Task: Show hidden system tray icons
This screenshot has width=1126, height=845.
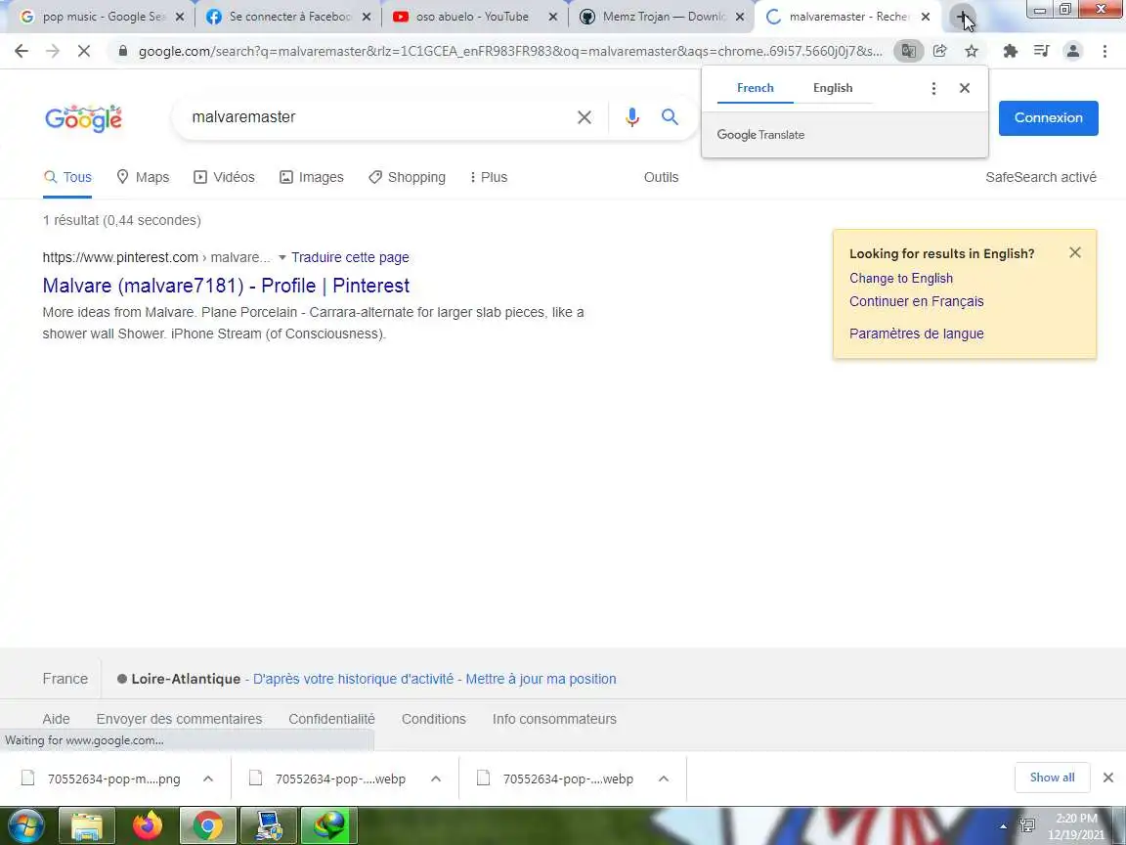Action: (x=1003, y=826)
